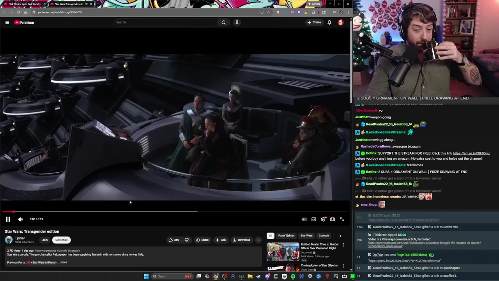Open the Tjabian channel avatar
This screenshot has height=281, width=499.
[x=9, y=240]
